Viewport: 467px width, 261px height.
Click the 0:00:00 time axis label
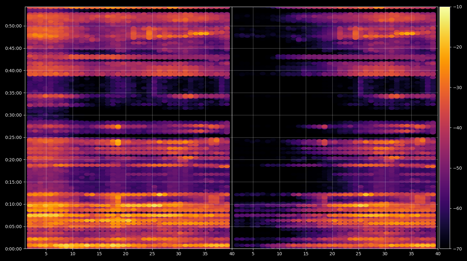[x=13, y=249]
